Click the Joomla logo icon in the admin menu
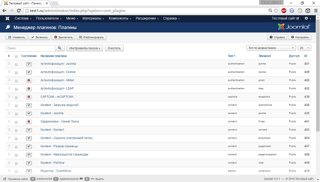The height and width of the screenshot is (182, 320). [7, 18]
